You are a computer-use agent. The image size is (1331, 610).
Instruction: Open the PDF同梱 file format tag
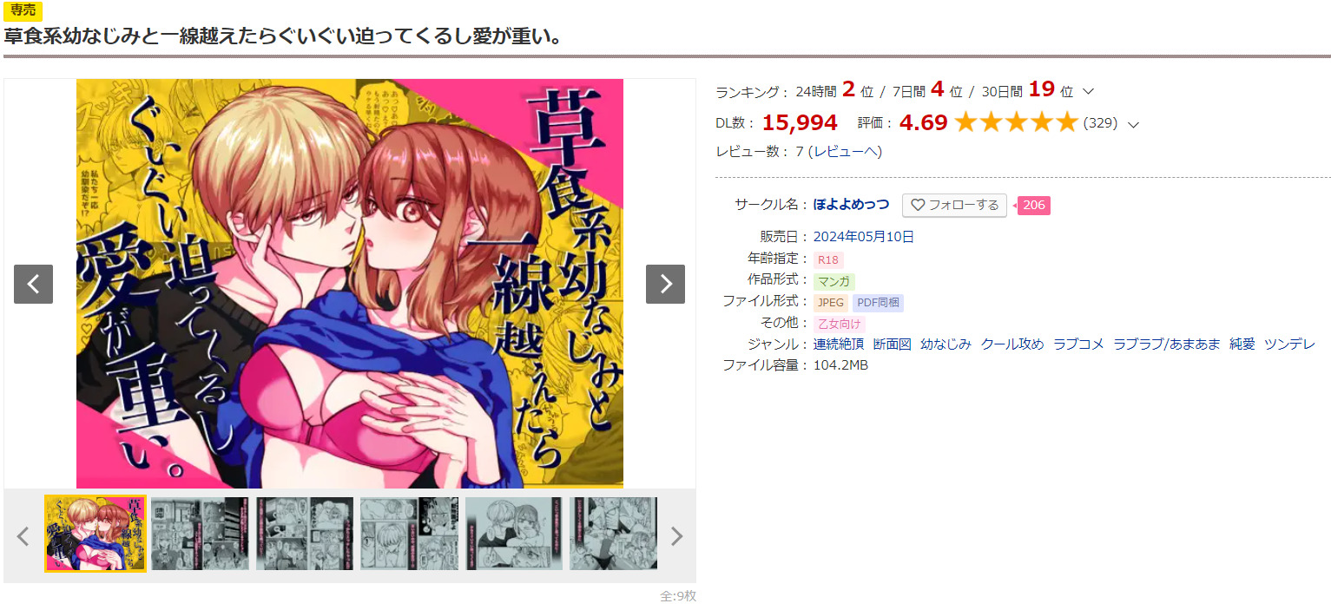click(878, 302)
